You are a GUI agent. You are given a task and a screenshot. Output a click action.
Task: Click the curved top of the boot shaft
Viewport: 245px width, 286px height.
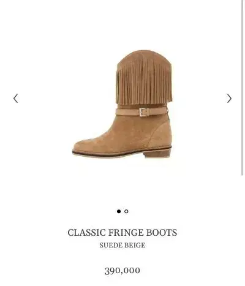[145, 56]
